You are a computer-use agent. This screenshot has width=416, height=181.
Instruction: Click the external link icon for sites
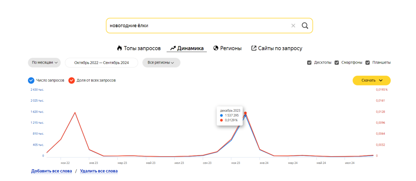[254, 48]
